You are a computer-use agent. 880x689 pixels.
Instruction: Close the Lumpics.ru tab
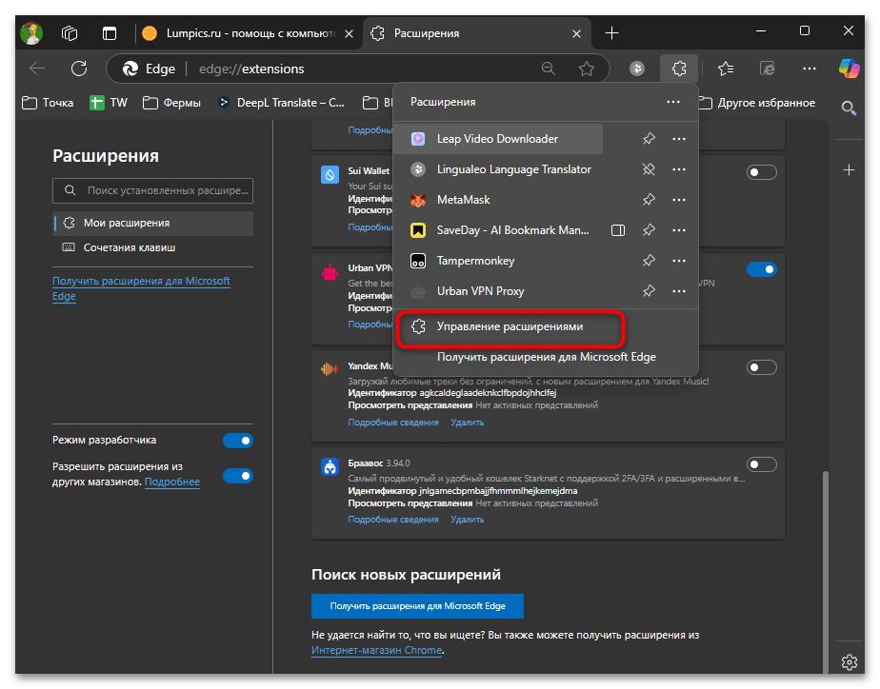point(349,33)
